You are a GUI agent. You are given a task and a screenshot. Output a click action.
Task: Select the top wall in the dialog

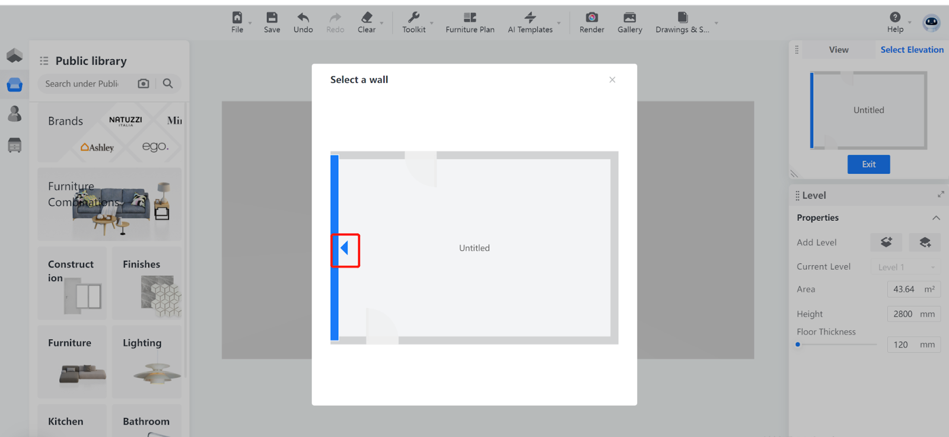pos(474,155)
